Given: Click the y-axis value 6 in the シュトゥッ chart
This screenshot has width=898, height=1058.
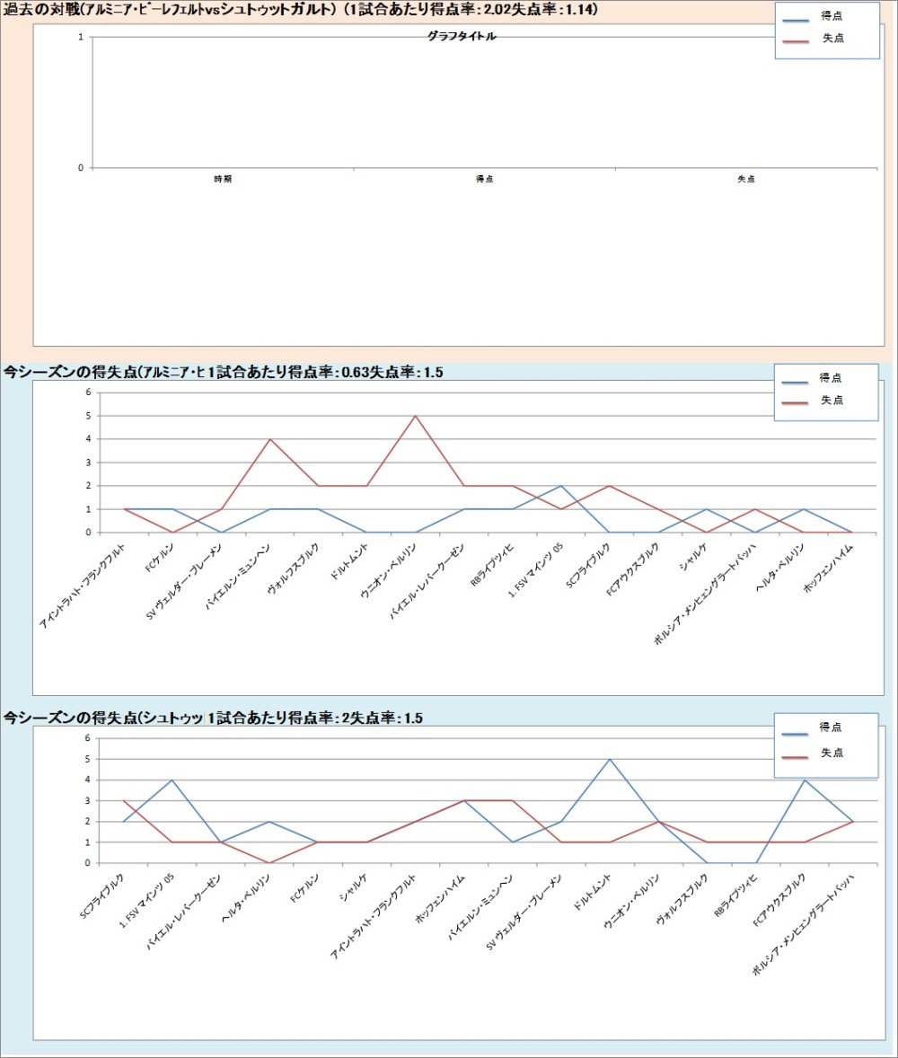Looking at the screenshot, I should pos(88,738).
